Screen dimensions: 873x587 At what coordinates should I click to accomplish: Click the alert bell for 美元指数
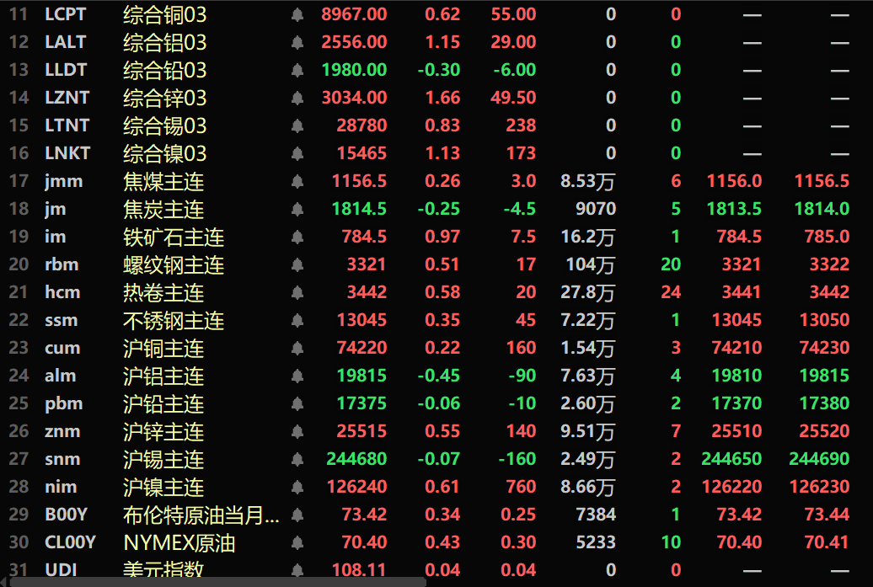(x=296, y=569)
